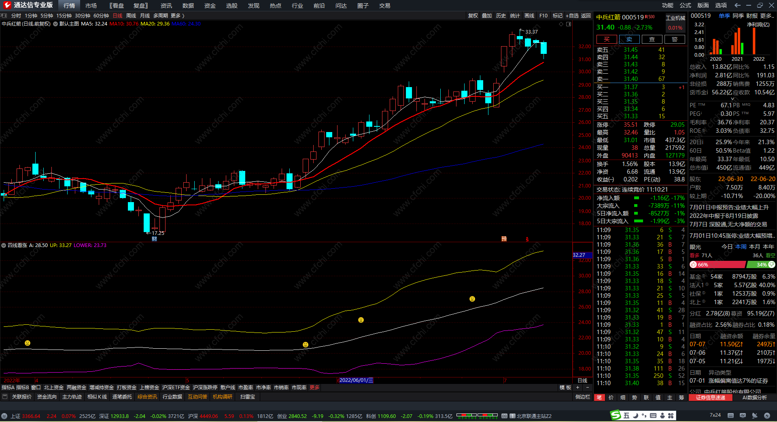The width and height of the screenshot is (777, 422).
Task: Toggle 叠加 overlay mode
Action: (487, 16)
